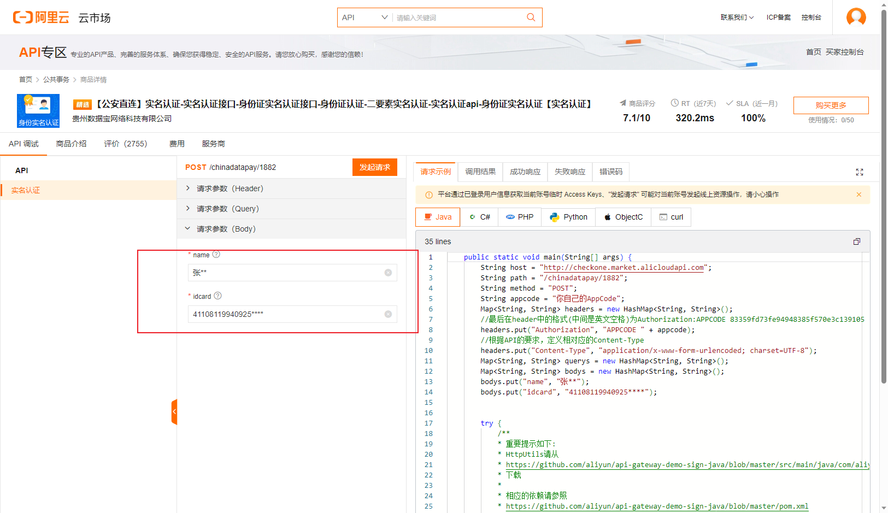888x513 pixels.
Task: Select the Java language tab
Action: [x=438, y=217]
